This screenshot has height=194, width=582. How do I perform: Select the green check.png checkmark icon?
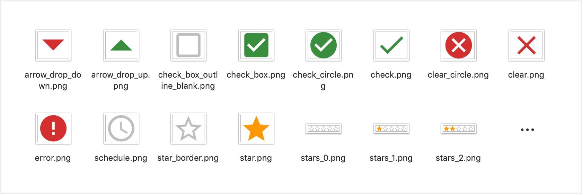click(x=391, y=45)
